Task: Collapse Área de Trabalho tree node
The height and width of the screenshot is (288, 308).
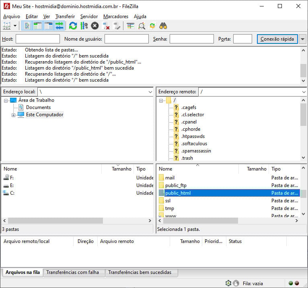Action: 6,101
